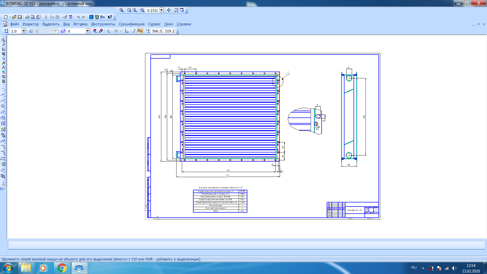This screenshot has height=274, width=487.
Task: Click Pan view cross-arrows icon
Action: click(169, 10)
